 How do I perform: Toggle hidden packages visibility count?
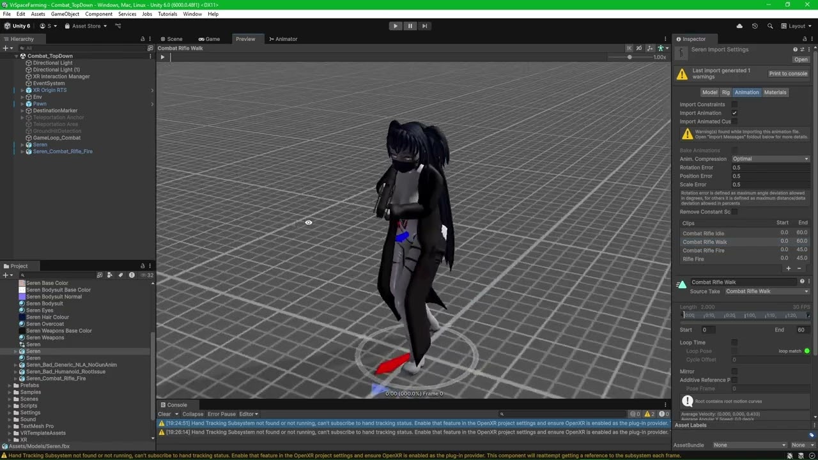click(x=148, y=275)
